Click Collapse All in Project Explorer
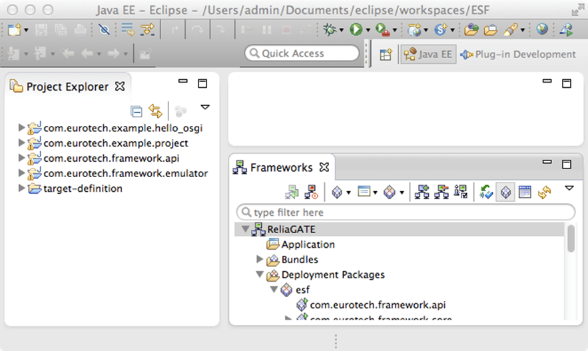This screenshot has width=588, height=351. (x=136, y=111)
